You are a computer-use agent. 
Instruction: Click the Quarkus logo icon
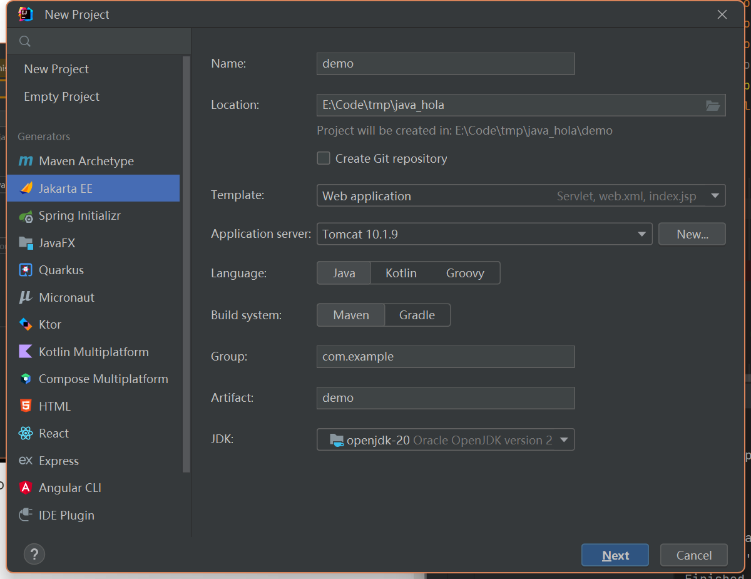26,270
